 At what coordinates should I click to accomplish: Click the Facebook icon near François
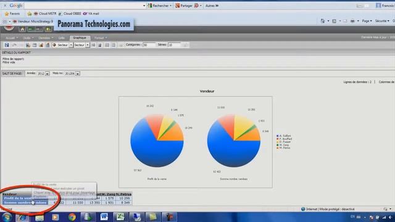pyautogui.click(x=378, y=6)
